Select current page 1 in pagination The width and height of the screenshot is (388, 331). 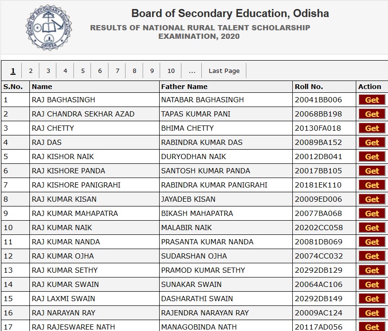[13, 71]
